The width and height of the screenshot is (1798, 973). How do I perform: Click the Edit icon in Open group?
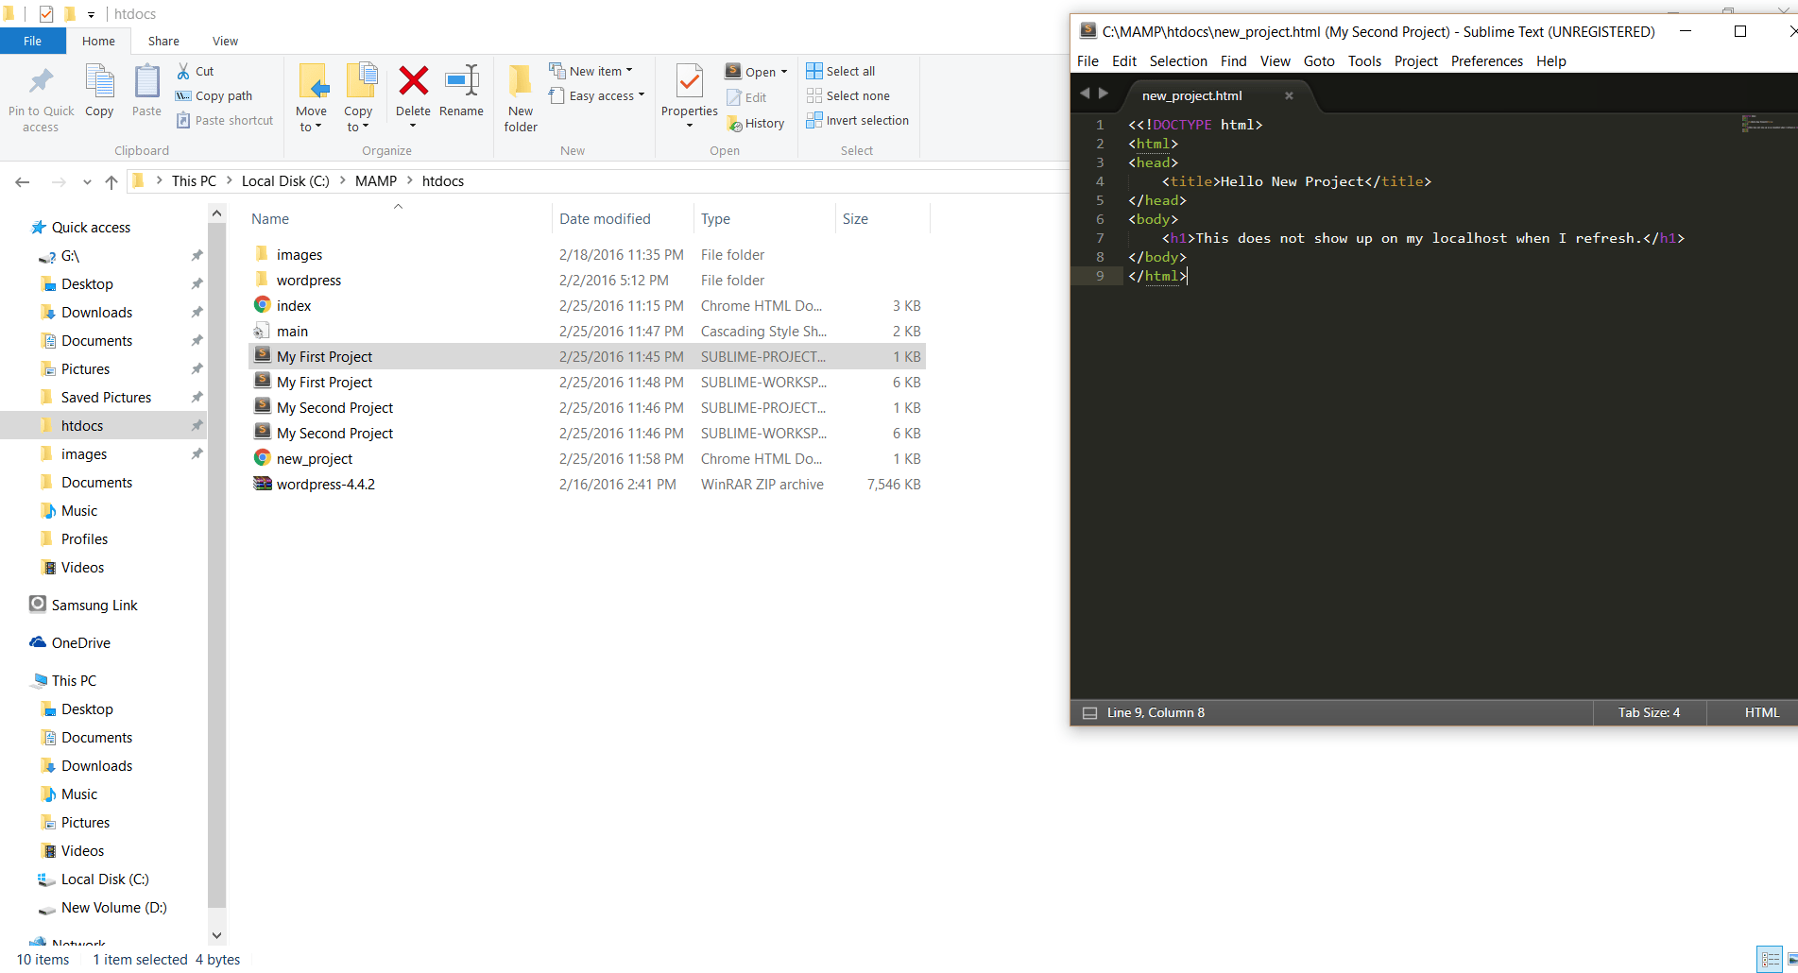[734, 97]
